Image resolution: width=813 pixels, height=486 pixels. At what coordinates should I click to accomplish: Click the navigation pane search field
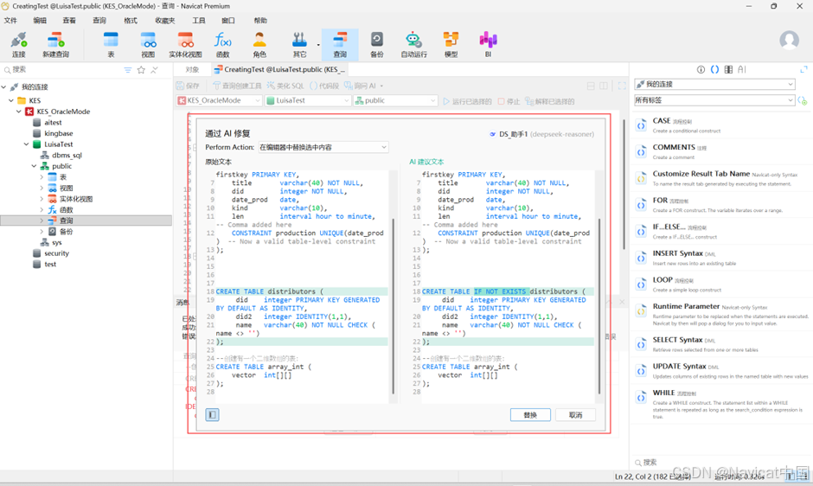pos(62,69)
